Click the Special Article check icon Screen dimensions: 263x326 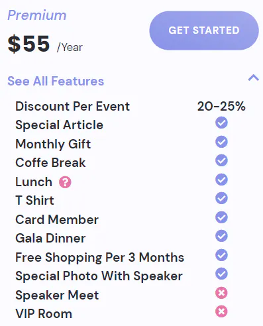[221, 123]
